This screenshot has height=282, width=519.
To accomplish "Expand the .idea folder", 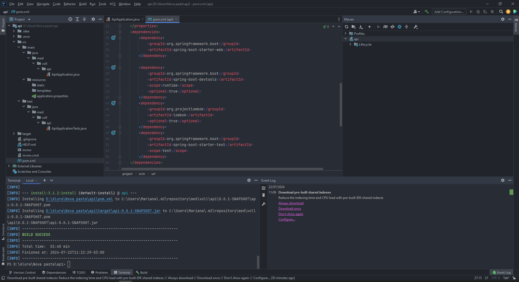I will [14, 31].
